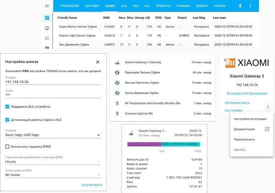Select the dashboard overview sidebar icon
The width and height of the screenshot is (275, 193).
click(x=47, y=18)
